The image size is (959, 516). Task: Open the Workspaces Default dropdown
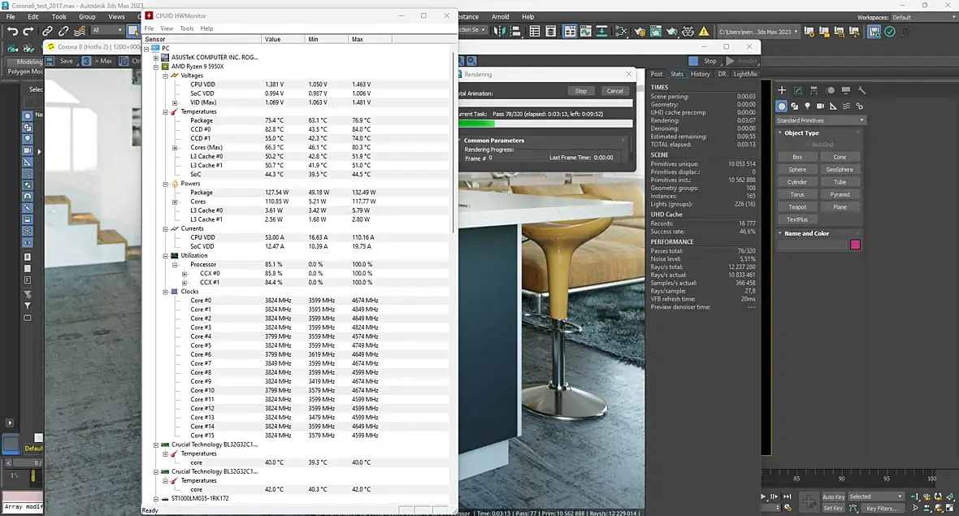click(x=924, y=17)
